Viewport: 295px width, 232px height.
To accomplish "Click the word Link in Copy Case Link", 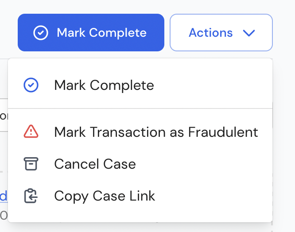I will 142,196.
